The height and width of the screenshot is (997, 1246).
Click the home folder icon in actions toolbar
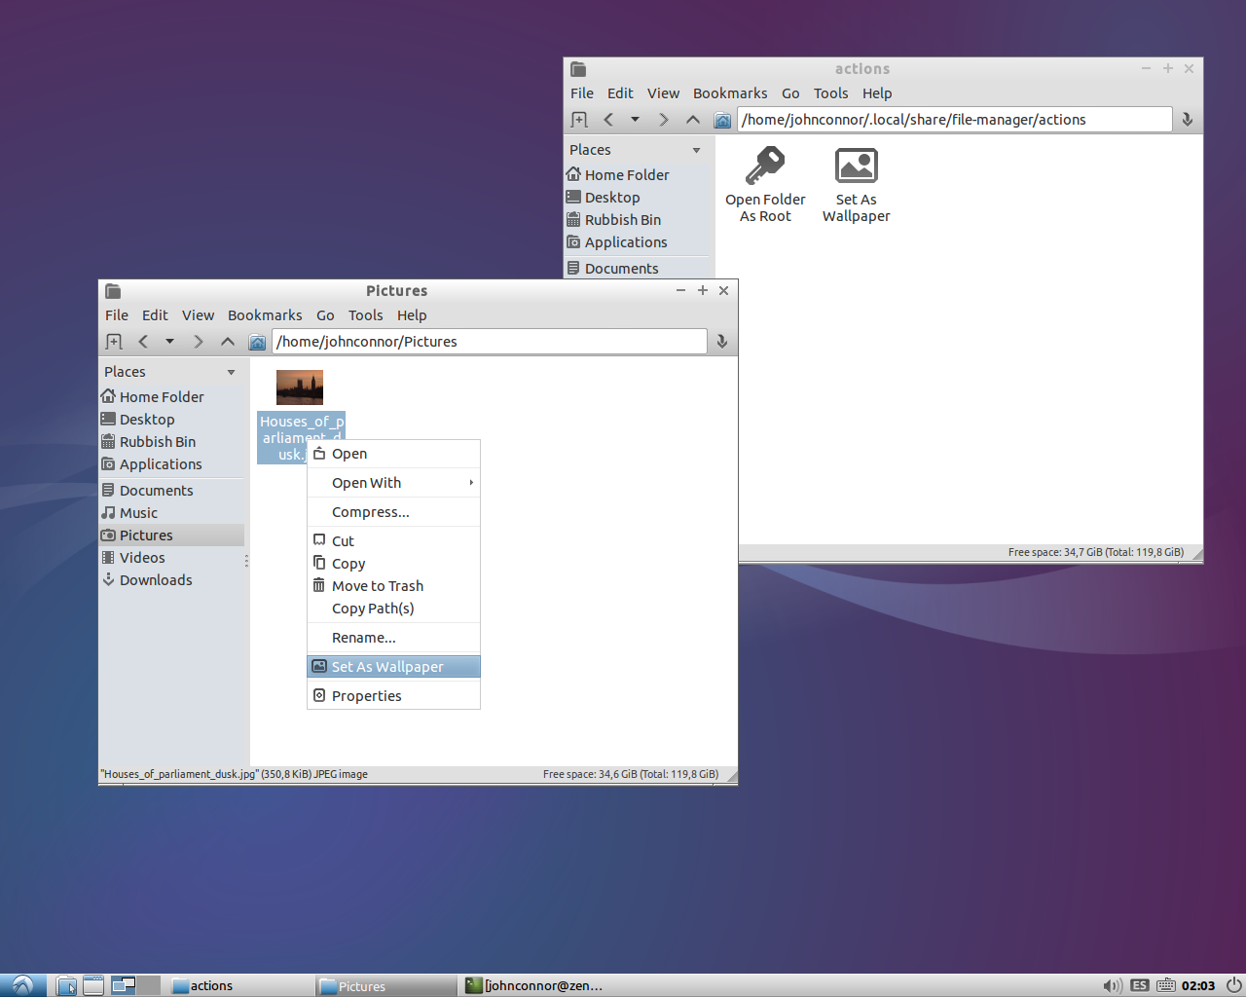[722, 120]
